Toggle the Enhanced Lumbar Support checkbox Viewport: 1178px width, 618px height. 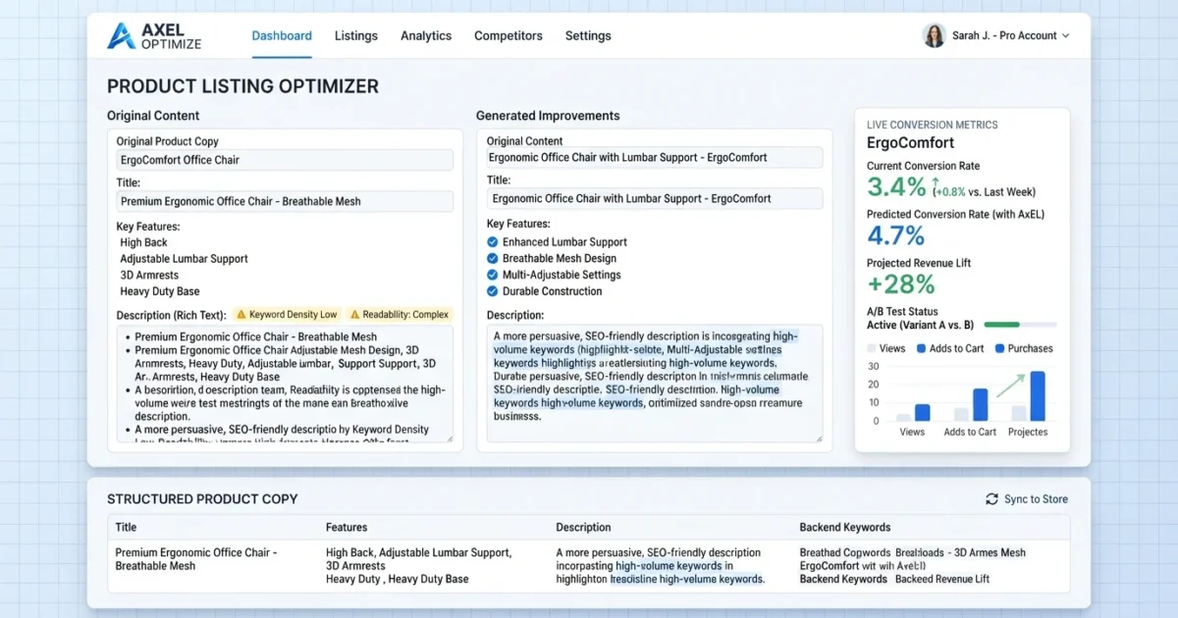pos(493,242)
